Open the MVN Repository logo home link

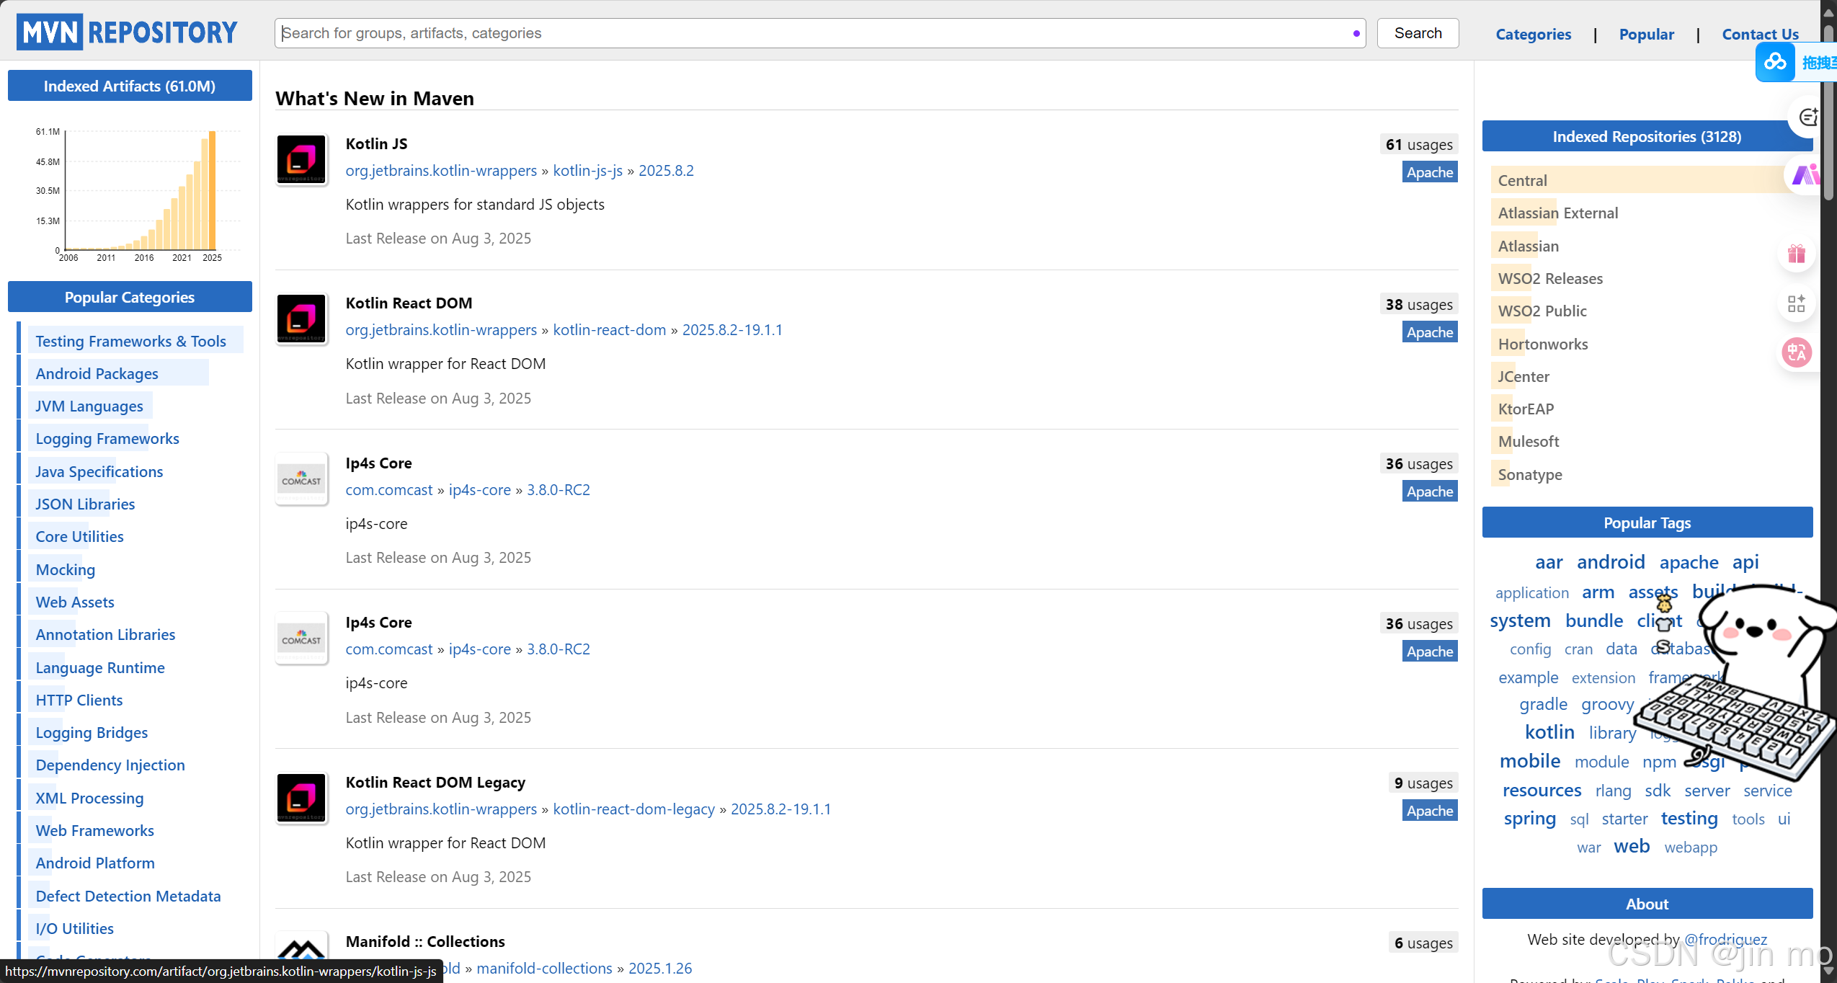tap(127, 32)
